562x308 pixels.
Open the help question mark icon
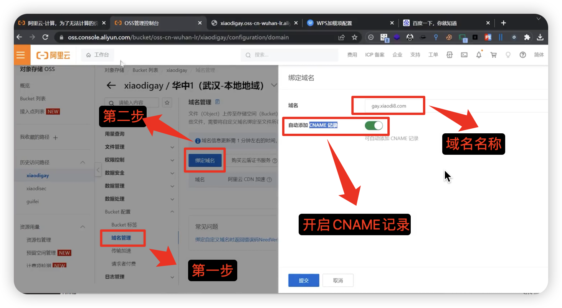[522, 55]
